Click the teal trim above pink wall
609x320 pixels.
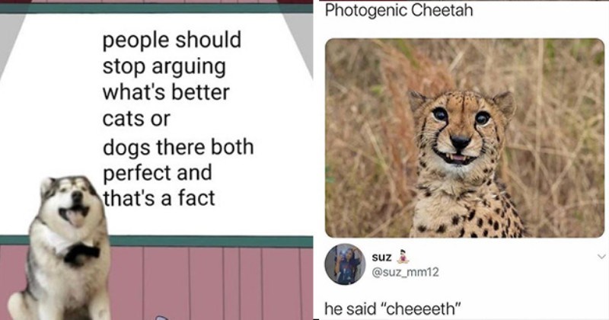pyautogui.click(x=211, y=241)
